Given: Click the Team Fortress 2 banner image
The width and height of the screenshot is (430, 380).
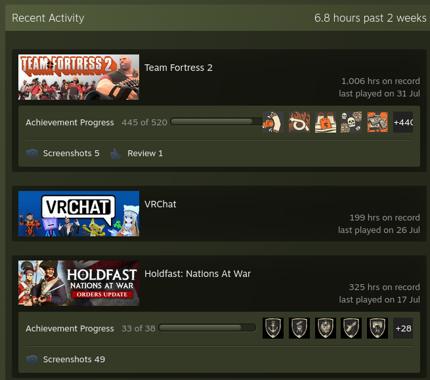Looking at the screenshot, I should (x=79, y=77).
